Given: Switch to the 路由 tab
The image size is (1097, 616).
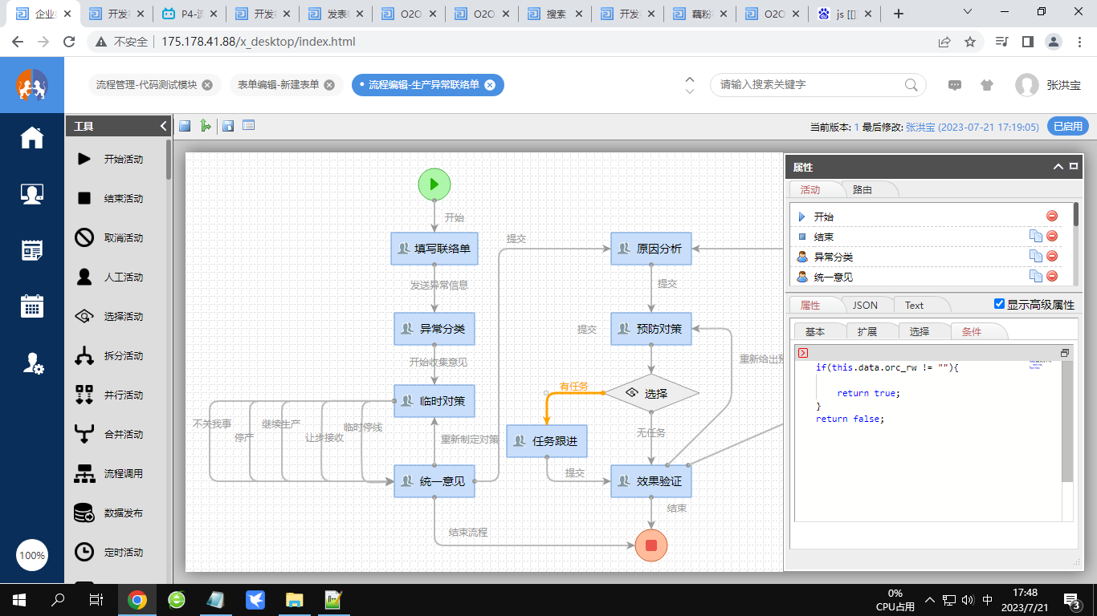Looking at the screenshot, I should coord(862,190).
